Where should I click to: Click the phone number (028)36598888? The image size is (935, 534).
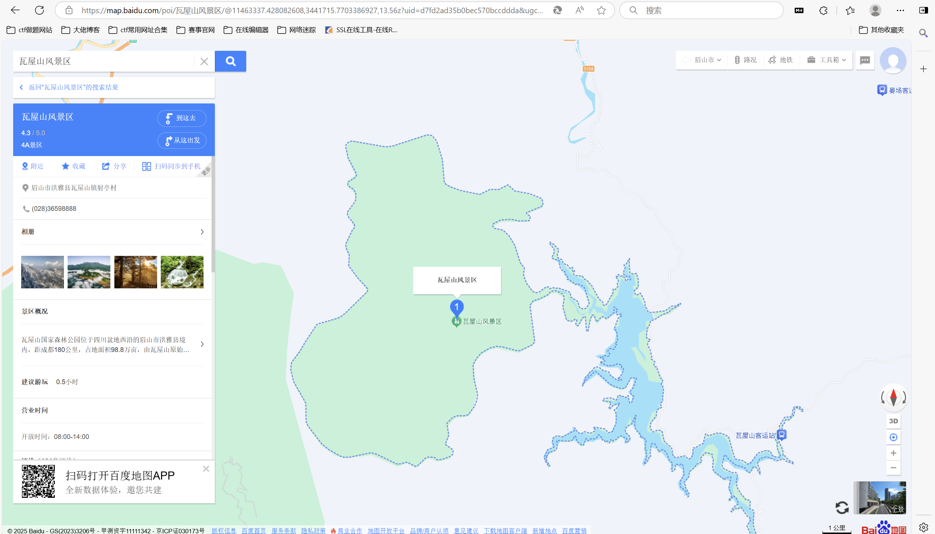[x=54, y=209]
